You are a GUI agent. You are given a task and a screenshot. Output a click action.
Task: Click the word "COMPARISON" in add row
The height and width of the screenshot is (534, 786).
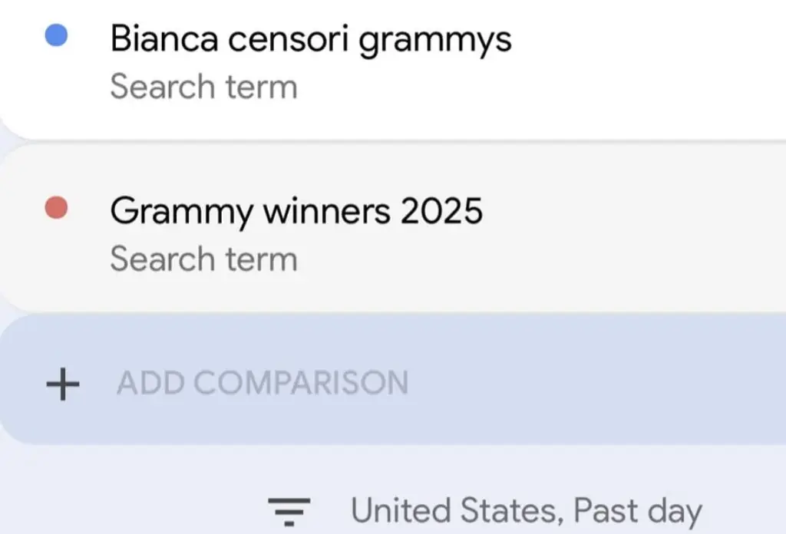[x=319, y=383]
